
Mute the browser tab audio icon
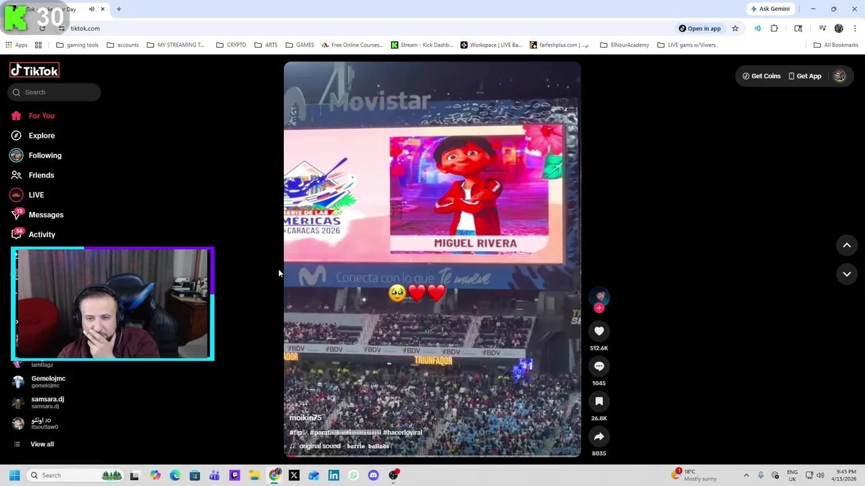tap(92, 9)
